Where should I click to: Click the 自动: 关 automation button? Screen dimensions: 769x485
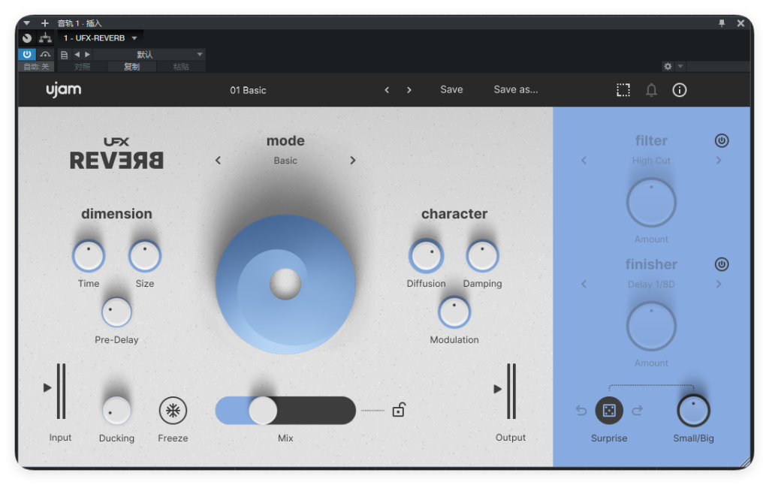click(36, 67)
